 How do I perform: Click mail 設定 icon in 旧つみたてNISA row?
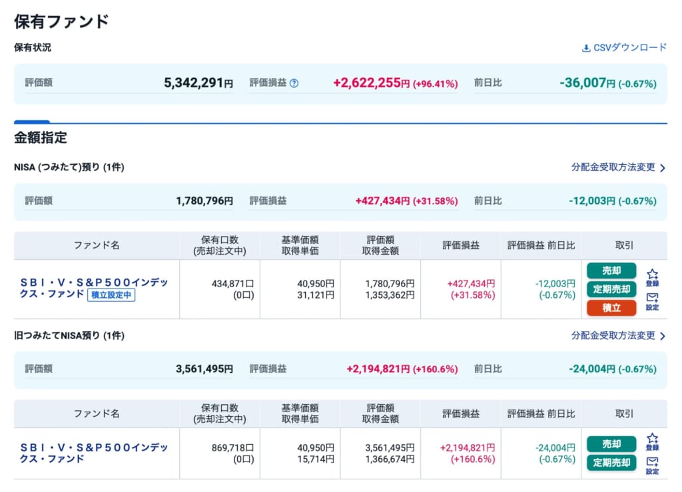(652, 465)
